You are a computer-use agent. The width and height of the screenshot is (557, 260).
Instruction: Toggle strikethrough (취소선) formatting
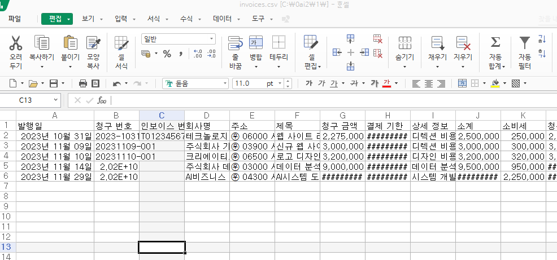[x=354, y=83]
